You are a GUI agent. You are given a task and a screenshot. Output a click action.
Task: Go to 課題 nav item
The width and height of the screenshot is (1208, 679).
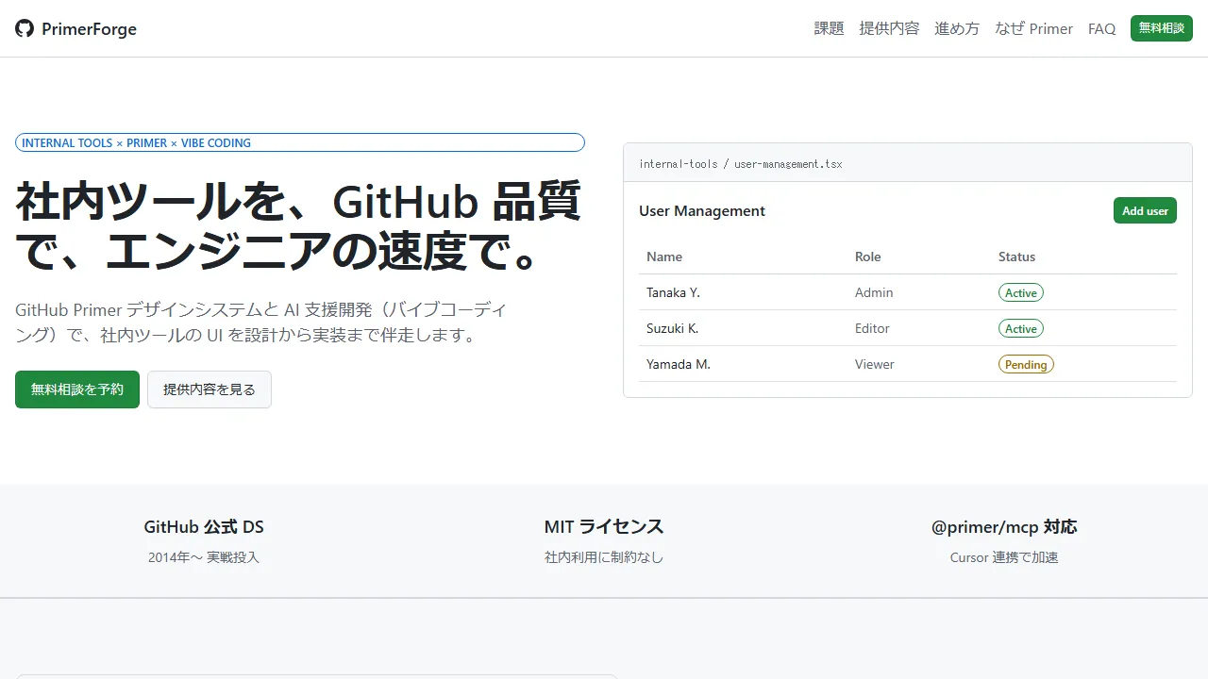pyautogui.click(x=829, y=28)
